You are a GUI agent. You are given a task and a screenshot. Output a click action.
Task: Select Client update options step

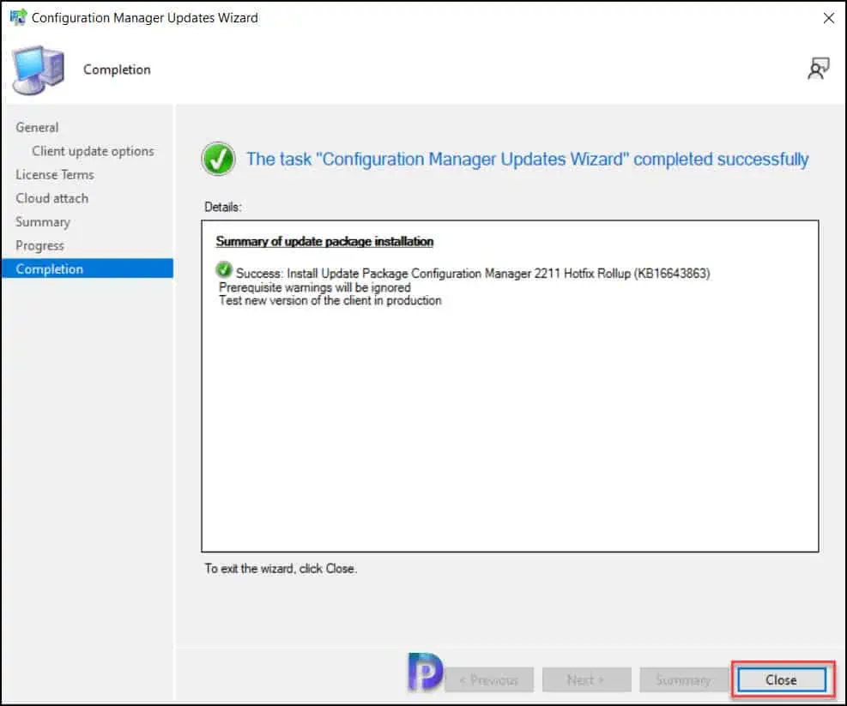pos(93,151)
